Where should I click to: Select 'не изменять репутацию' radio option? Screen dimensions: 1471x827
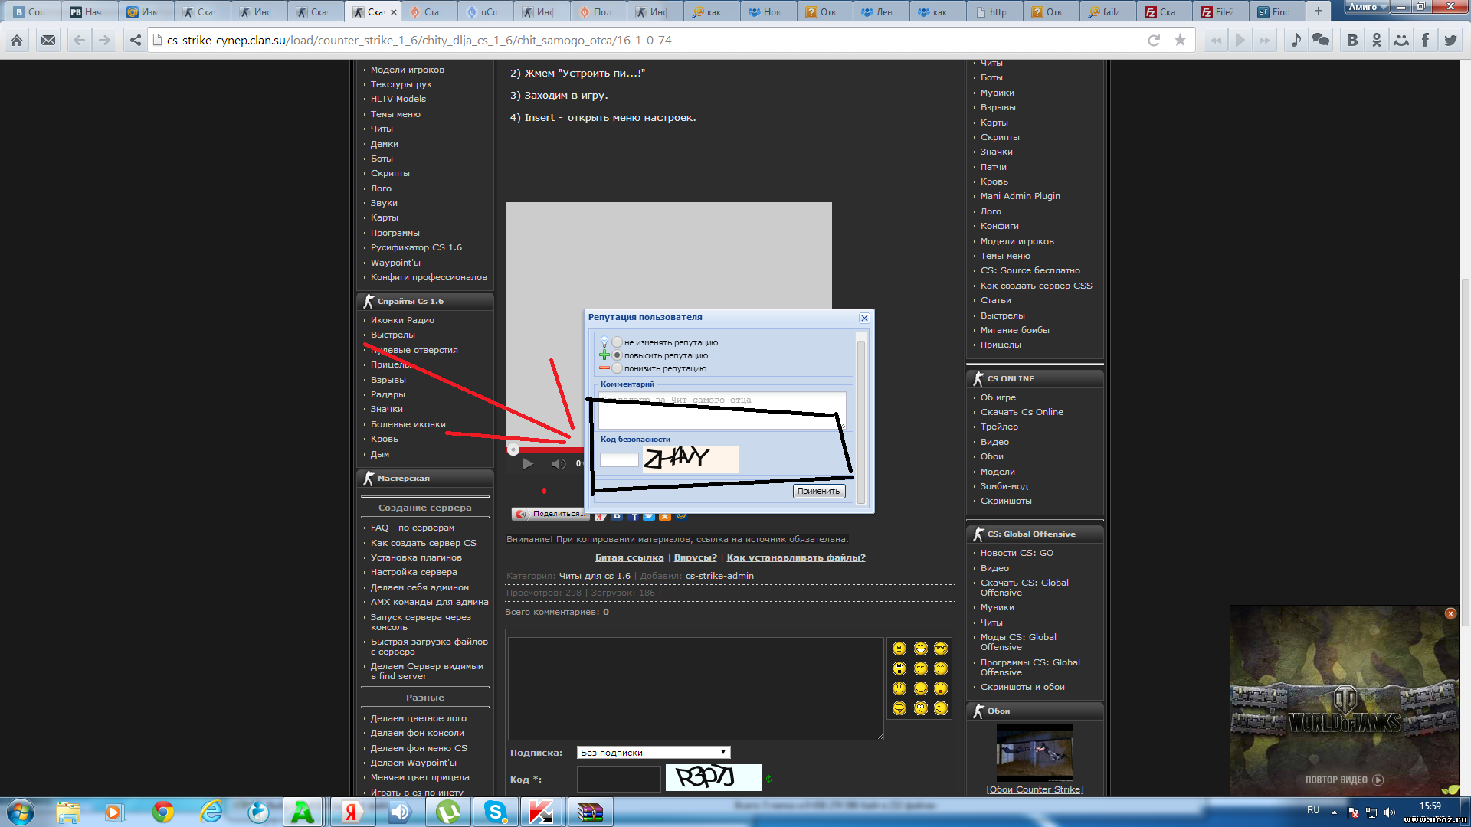(617, 342)
